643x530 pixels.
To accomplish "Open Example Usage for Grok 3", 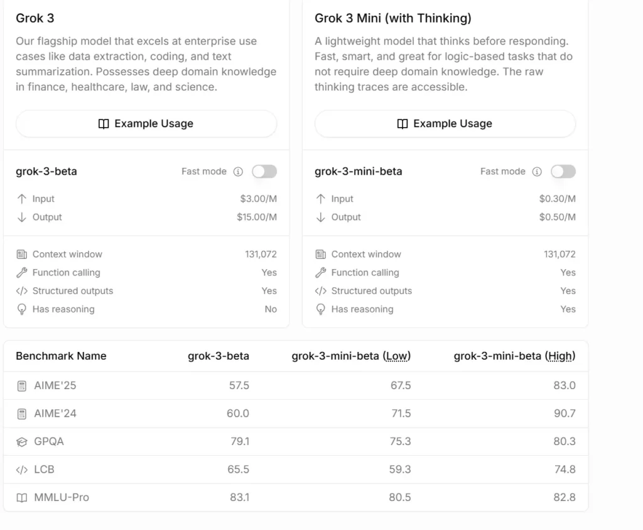I will [146, 124].
